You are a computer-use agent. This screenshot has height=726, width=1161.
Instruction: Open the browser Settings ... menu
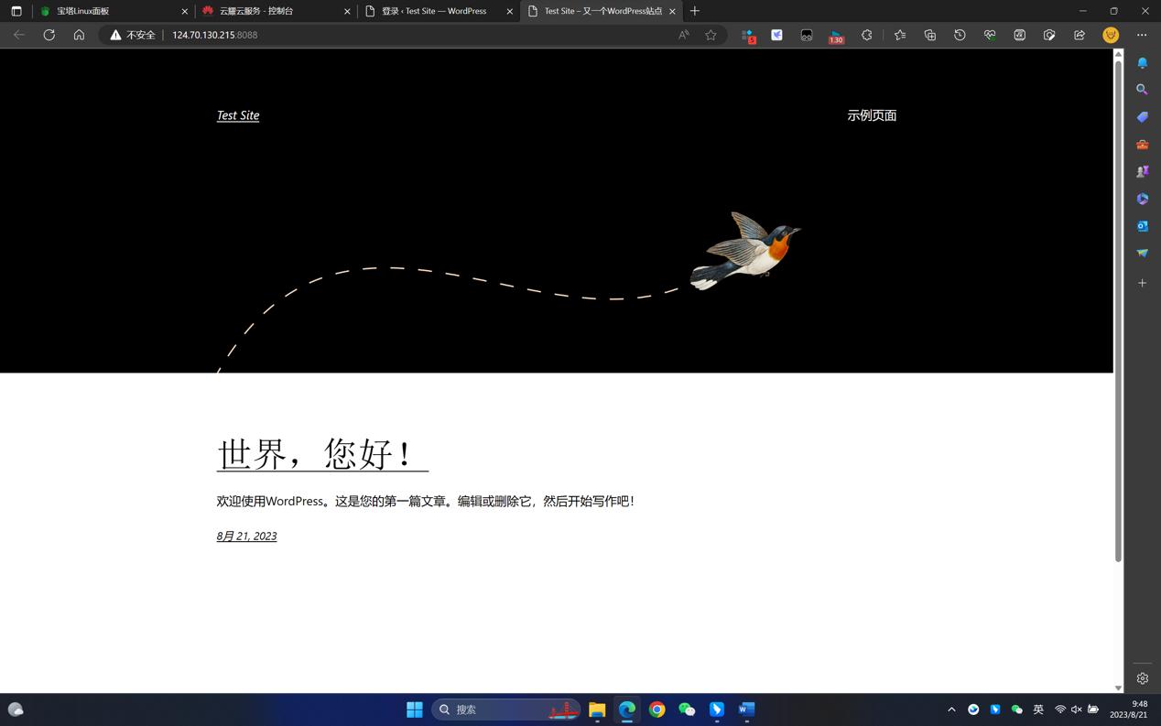pos(1142,35)
